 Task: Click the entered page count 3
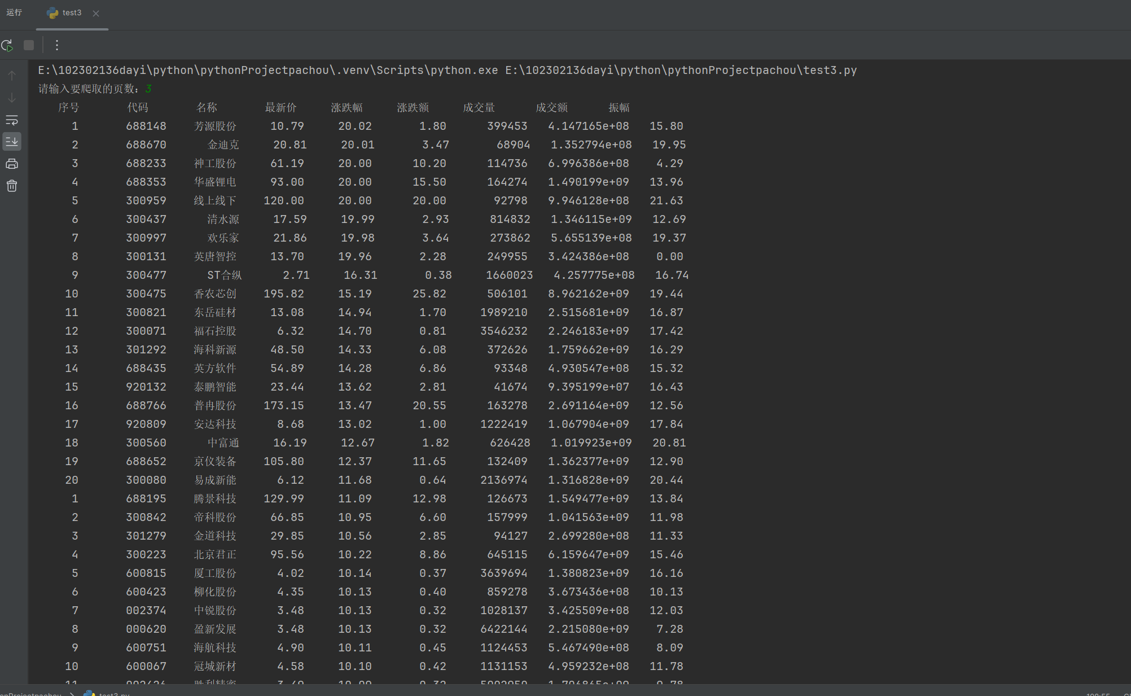point(148,89)
